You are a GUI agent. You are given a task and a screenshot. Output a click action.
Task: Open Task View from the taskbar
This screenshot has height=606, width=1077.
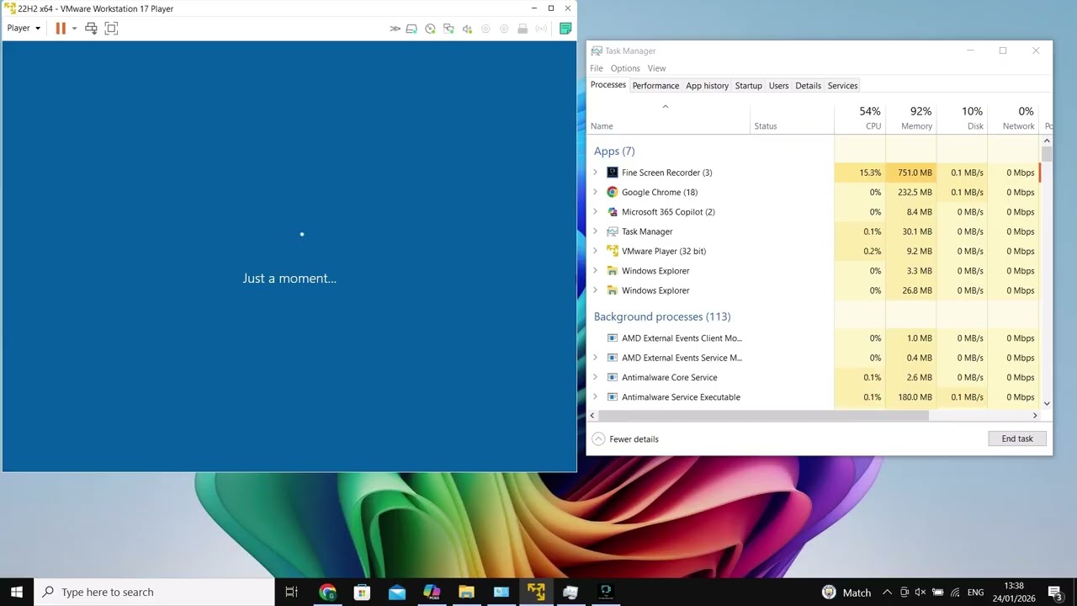[292, 592]
